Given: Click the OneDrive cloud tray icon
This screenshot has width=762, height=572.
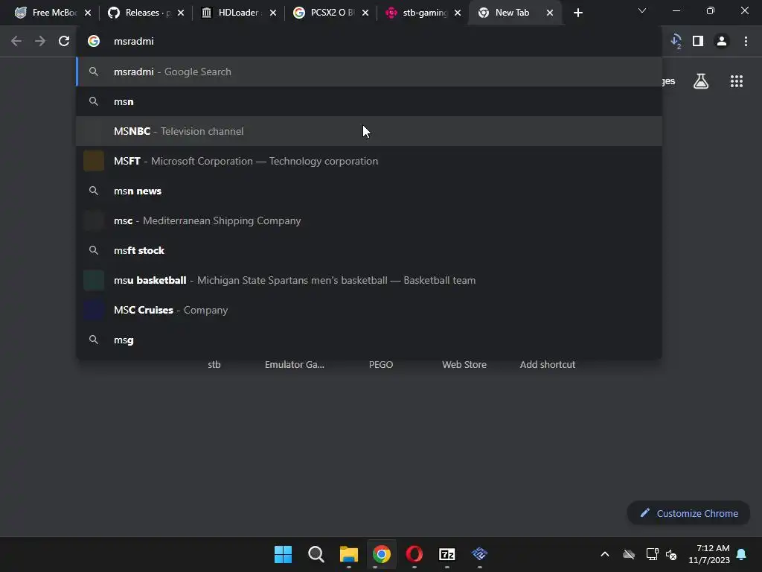Looking at the screenshot, I should click(x=629, y=554).
